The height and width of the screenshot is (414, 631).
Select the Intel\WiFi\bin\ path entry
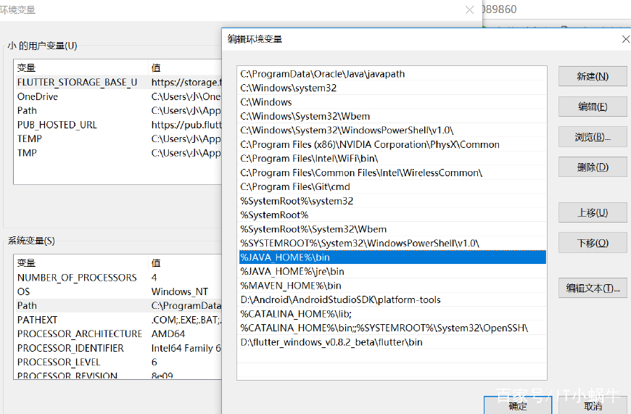click(x=392, y=159)
